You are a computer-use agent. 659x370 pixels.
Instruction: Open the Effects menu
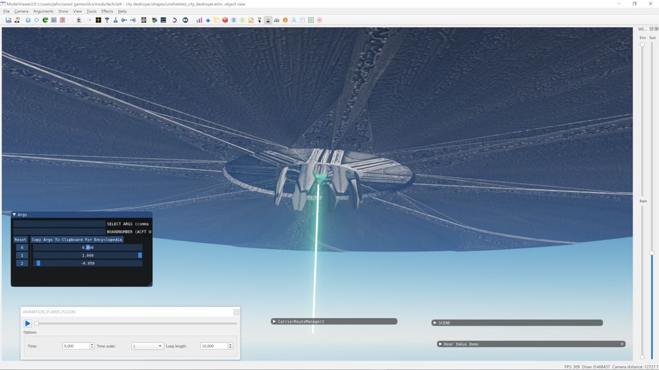pyautogui.click(x=107, y=11)
